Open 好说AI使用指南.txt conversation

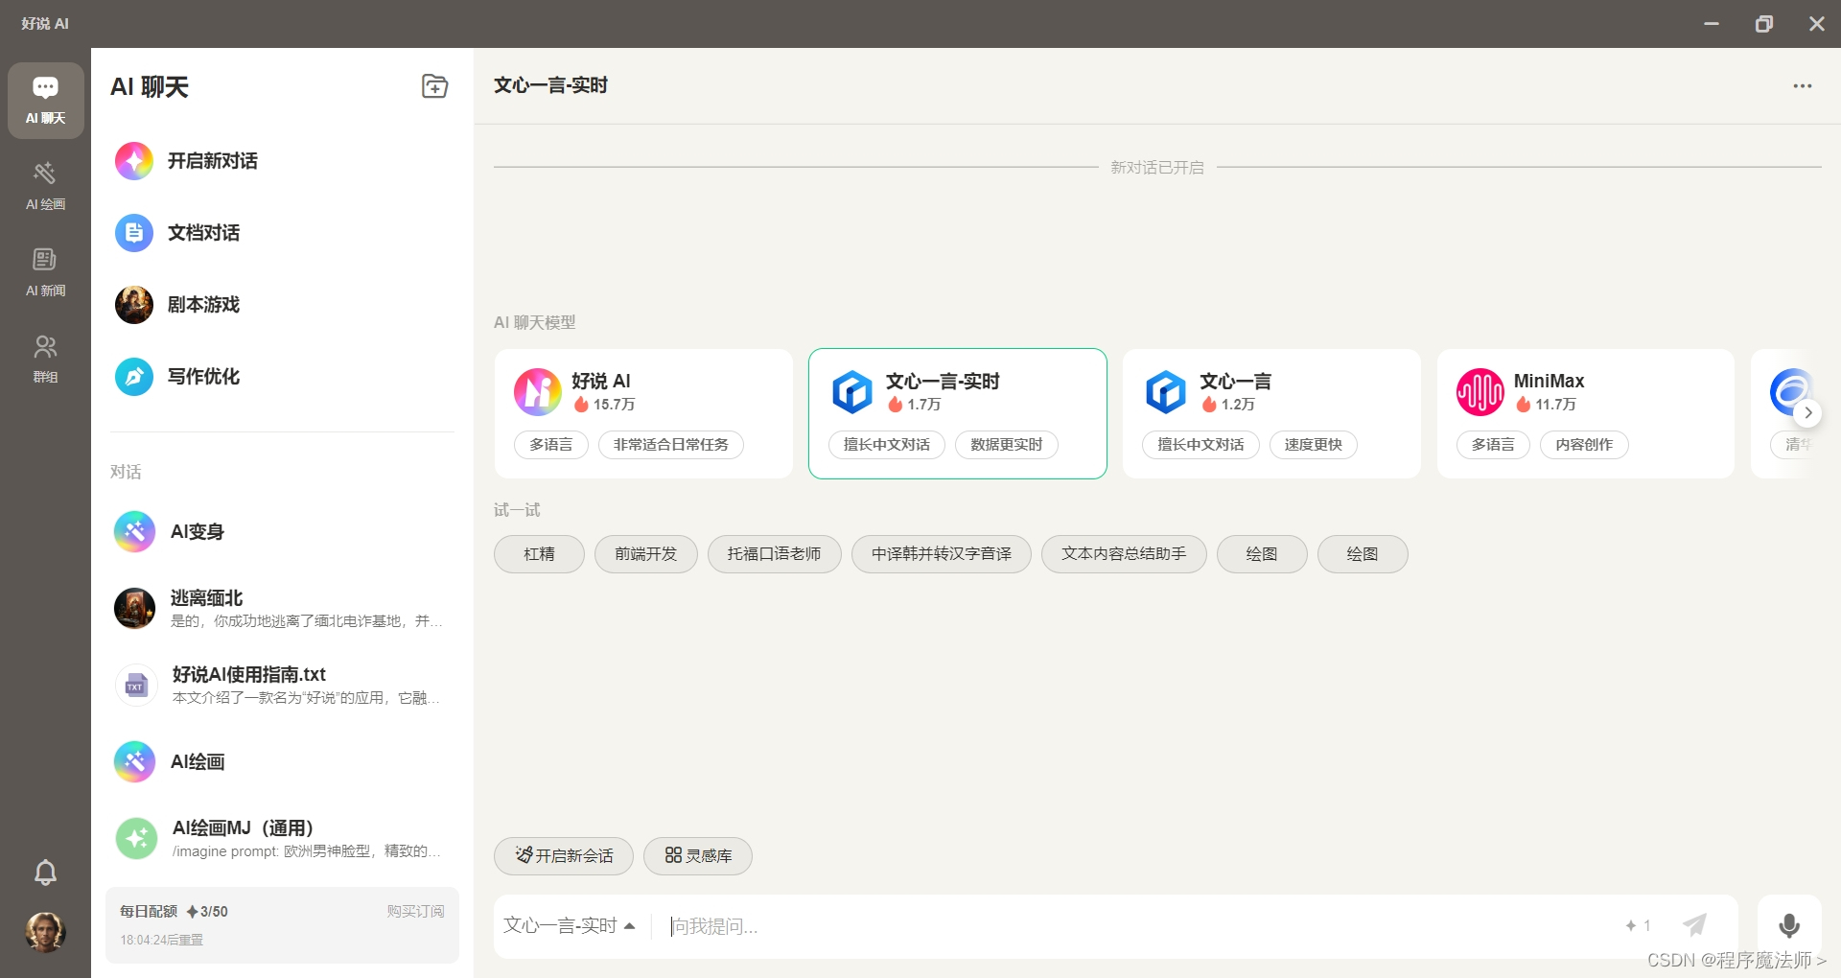tap(282, 686)
